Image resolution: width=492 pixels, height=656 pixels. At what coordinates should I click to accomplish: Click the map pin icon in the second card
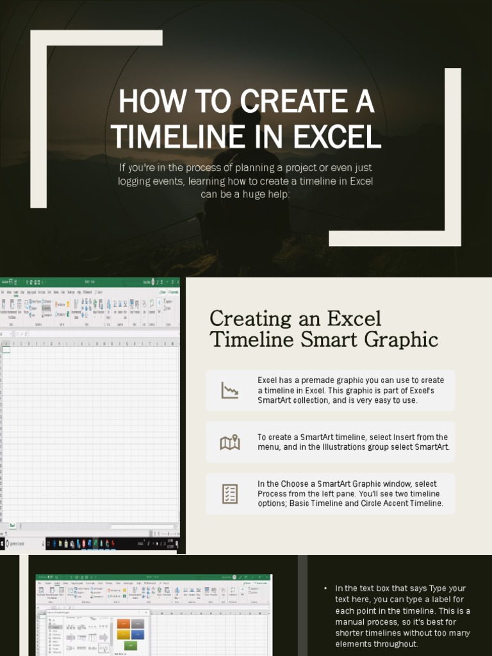tap(230, 442)
